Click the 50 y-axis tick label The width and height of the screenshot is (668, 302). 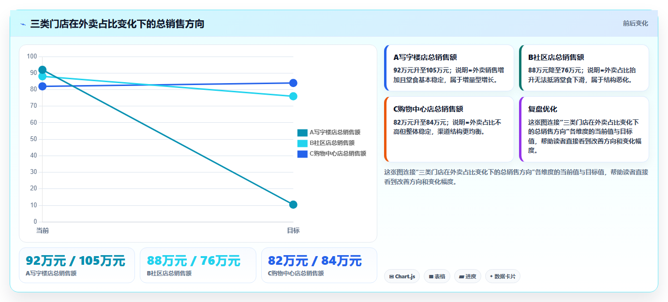click(33, 139)
